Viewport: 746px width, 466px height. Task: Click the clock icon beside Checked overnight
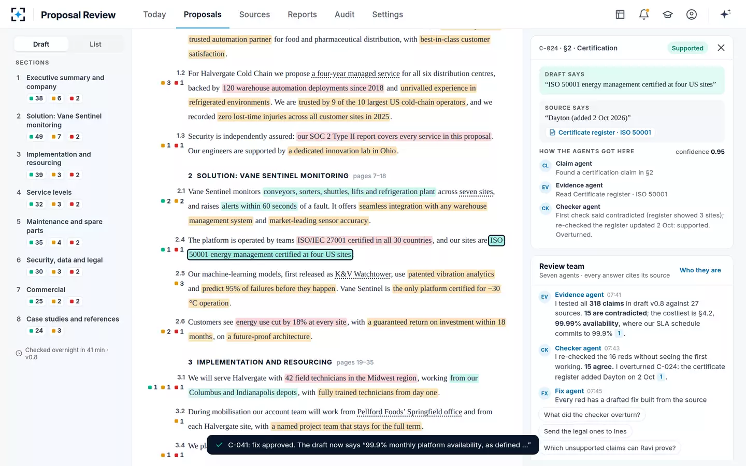click(x=19, y=353)
